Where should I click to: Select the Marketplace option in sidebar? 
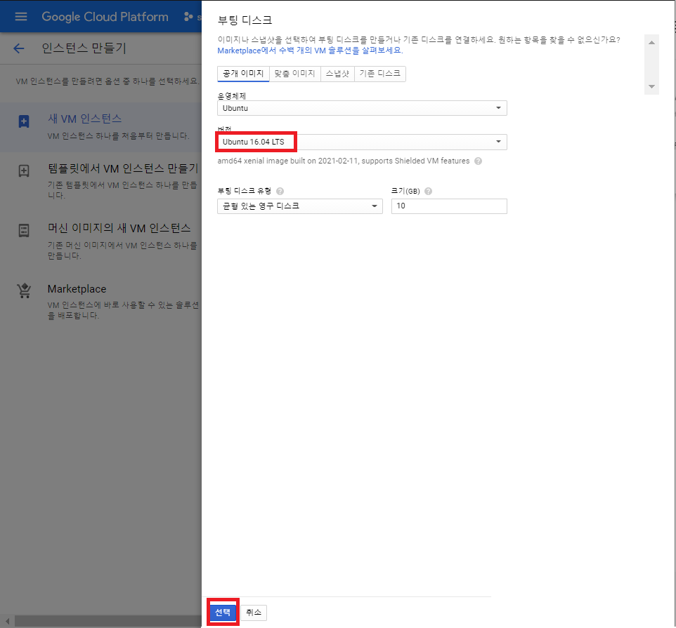(x=100, y=301)
